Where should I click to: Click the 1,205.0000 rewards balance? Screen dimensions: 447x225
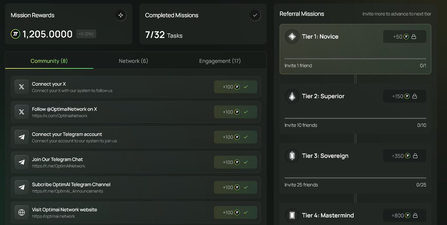tap(47, 34)
